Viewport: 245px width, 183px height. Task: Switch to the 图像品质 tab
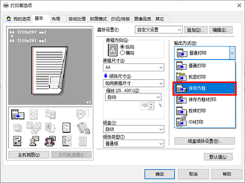(x=143, y=19)
